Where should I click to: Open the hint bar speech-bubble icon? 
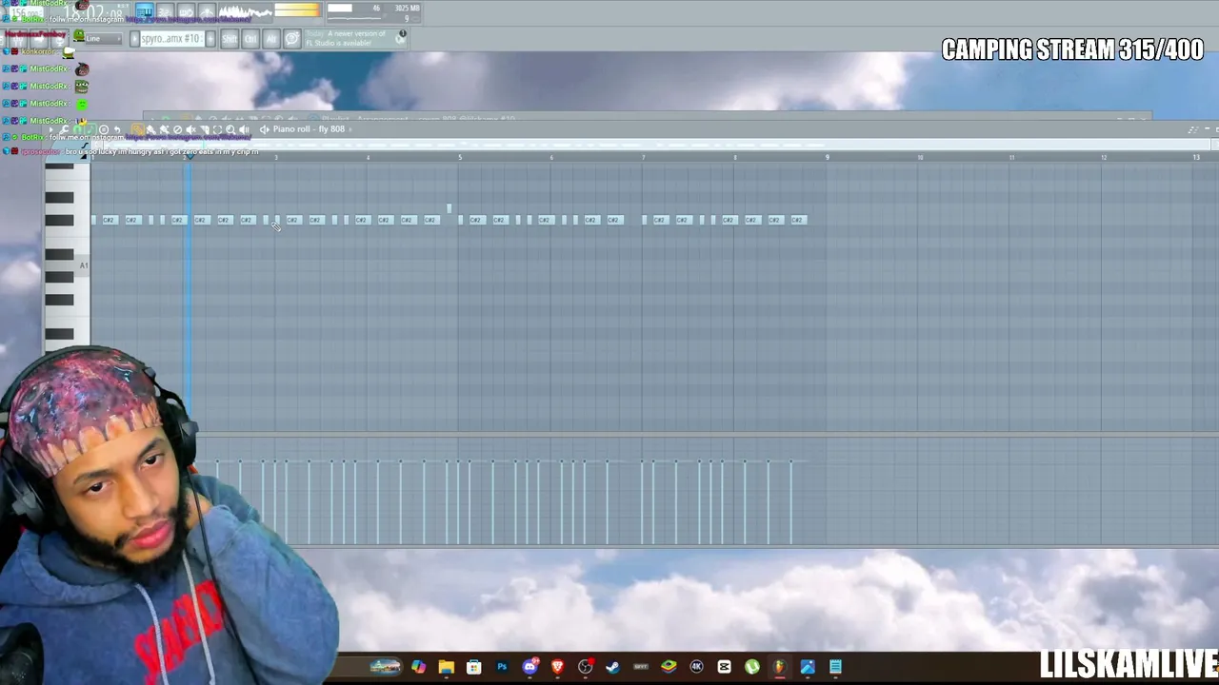(292, 39)
